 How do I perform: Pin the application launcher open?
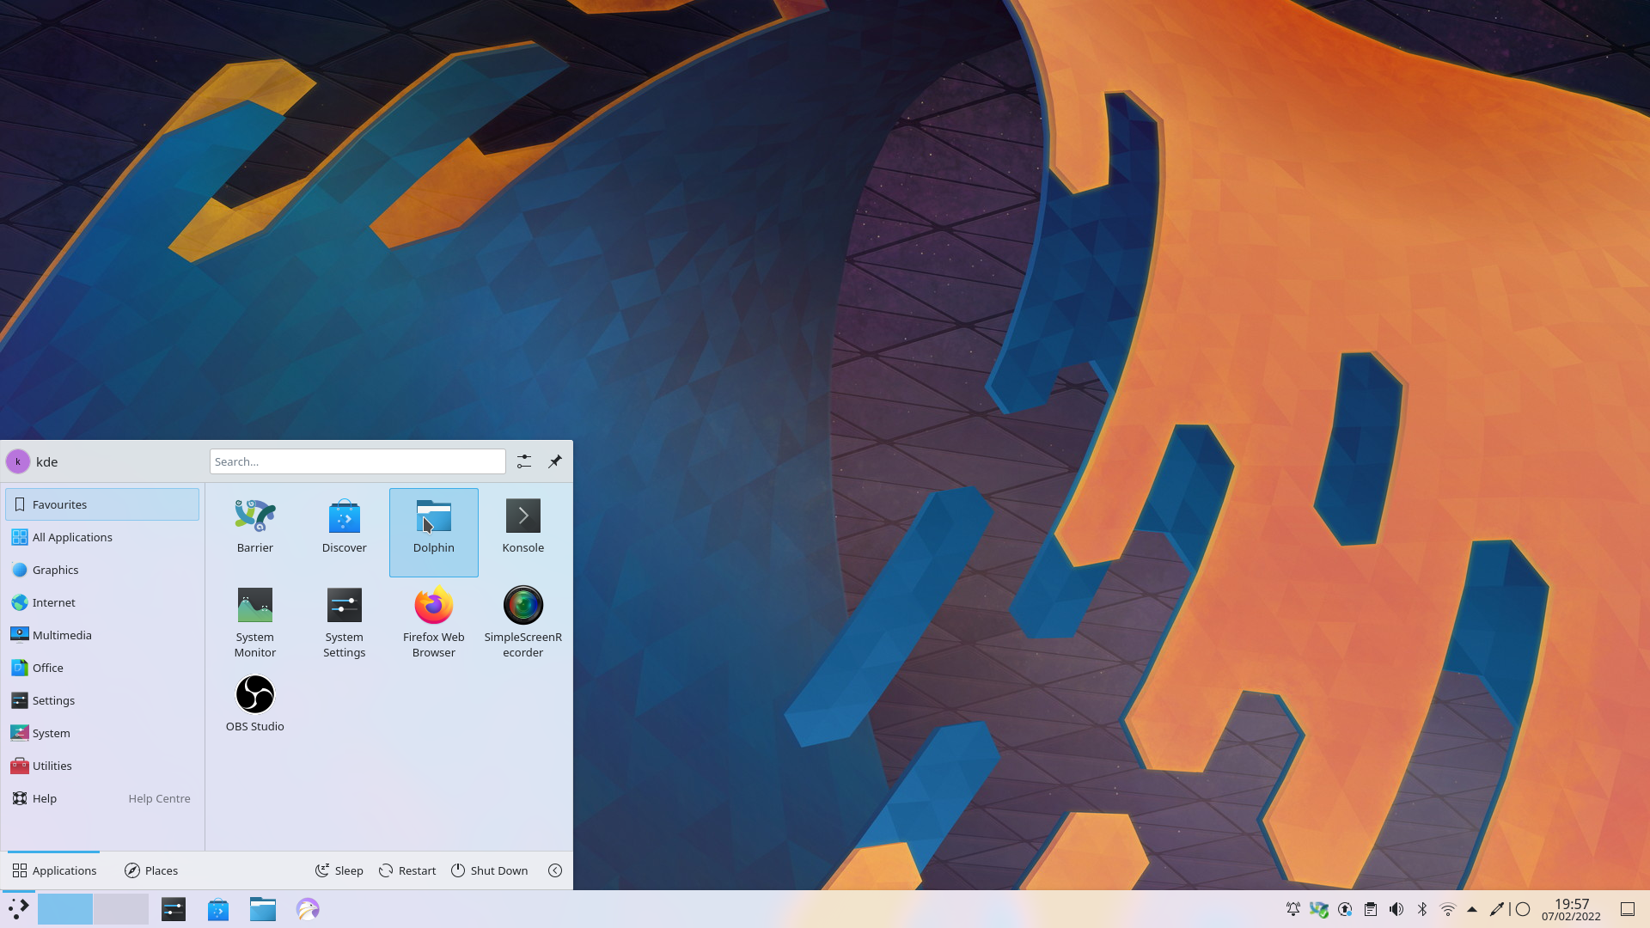pos(554,461)
